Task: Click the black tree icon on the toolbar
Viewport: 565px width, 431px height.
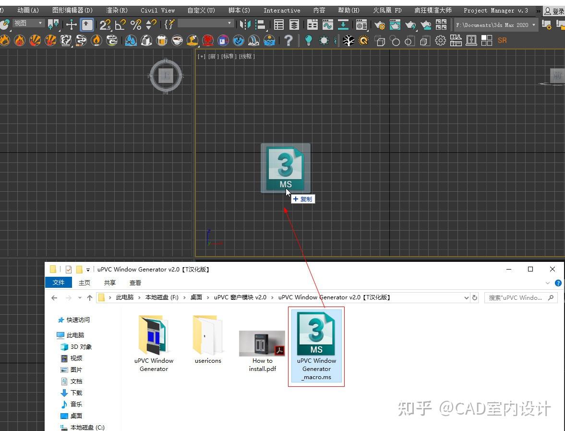Action: (348, 40)
